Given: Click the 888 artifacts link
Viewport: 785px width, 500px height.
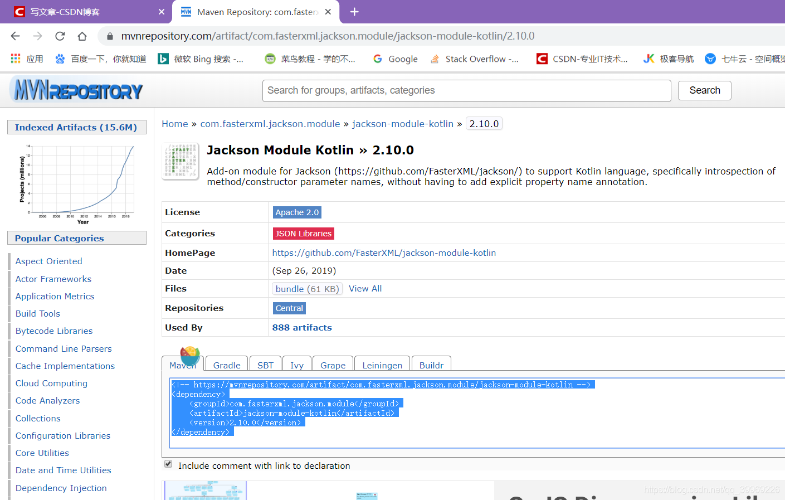Looking at the screenshot, I should 302,327.
